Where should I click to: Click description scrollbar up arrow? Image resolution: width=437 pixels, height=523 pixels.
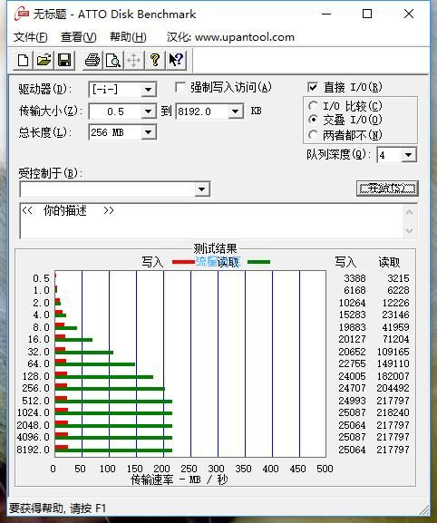(x=409, y=212)
